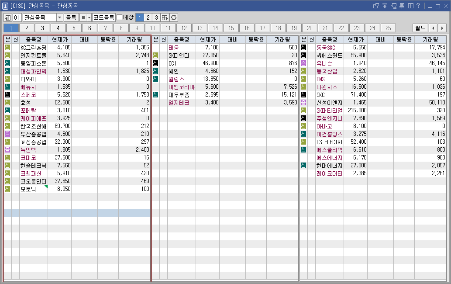The width and height of the screenshot is (451, 284).
Task: Click the left arrow next to 필드
Action: pyautogui.click(x=433, y=28)
